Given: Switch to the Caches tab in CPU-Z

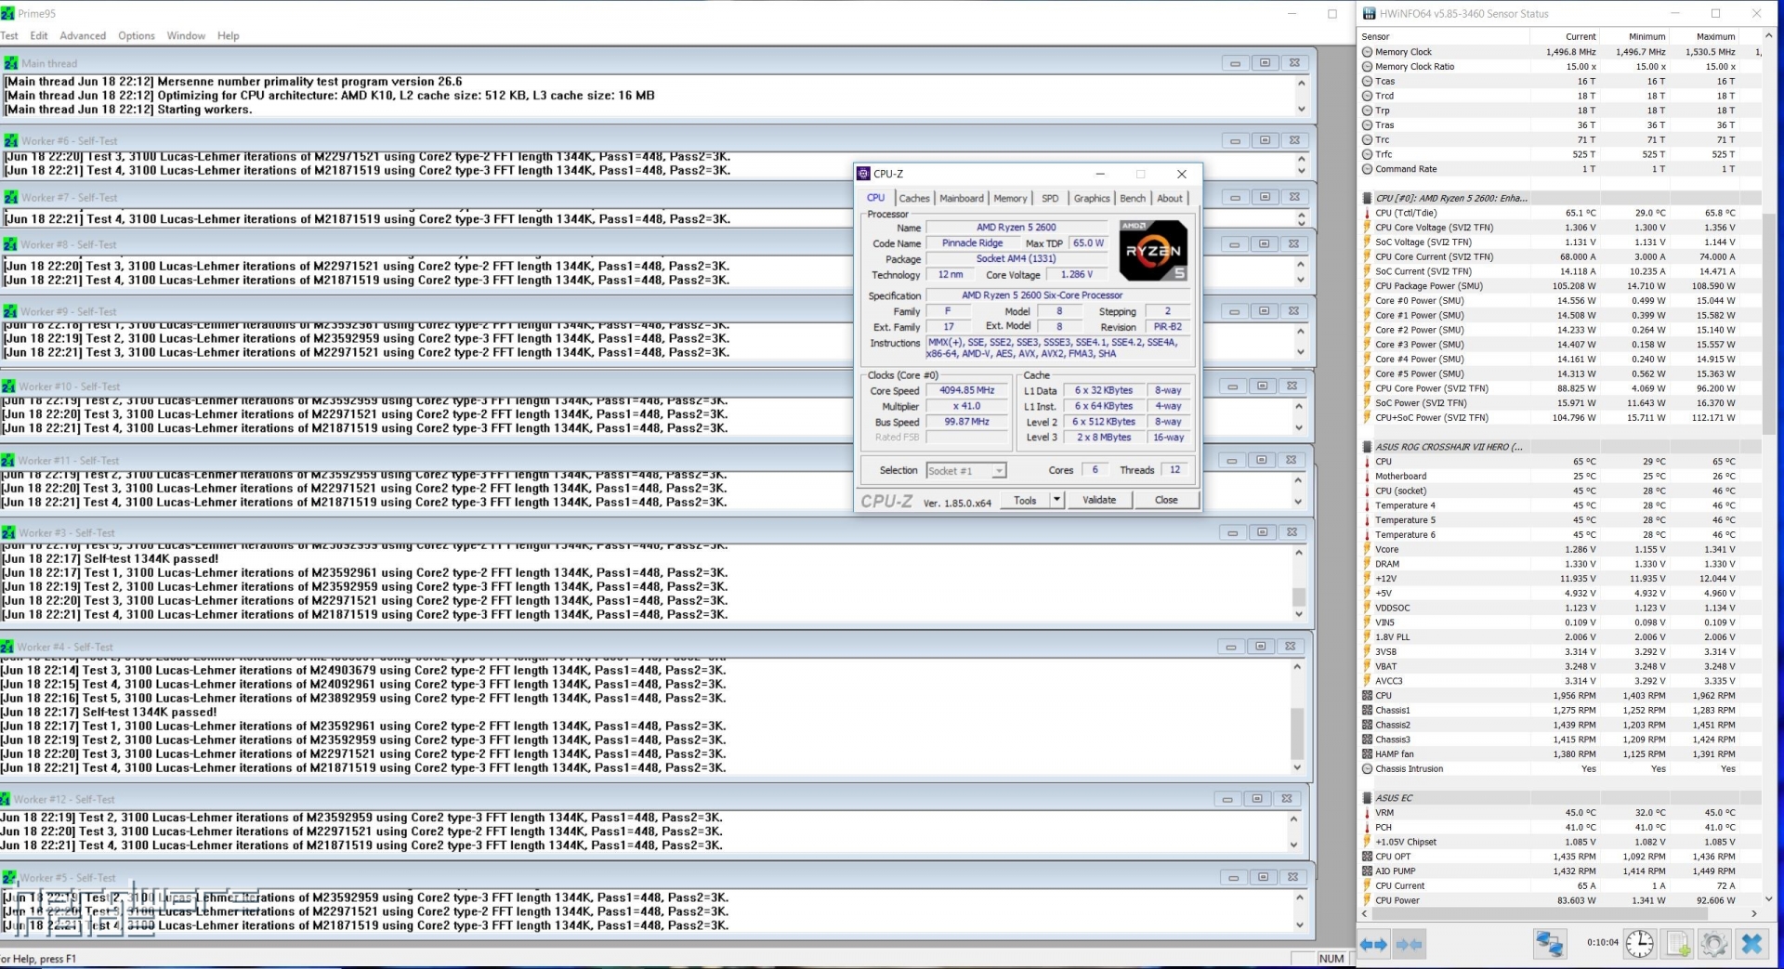Looking at the screenshot, I should [x=914, y=198].
